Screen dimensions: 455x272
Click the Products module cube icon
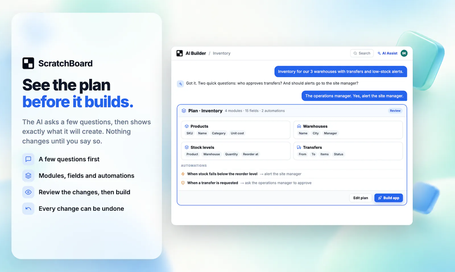click(187, 126)
